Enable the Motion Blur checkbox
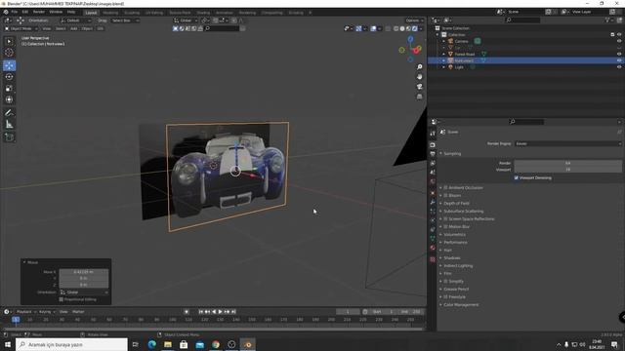 click(445, 226)
